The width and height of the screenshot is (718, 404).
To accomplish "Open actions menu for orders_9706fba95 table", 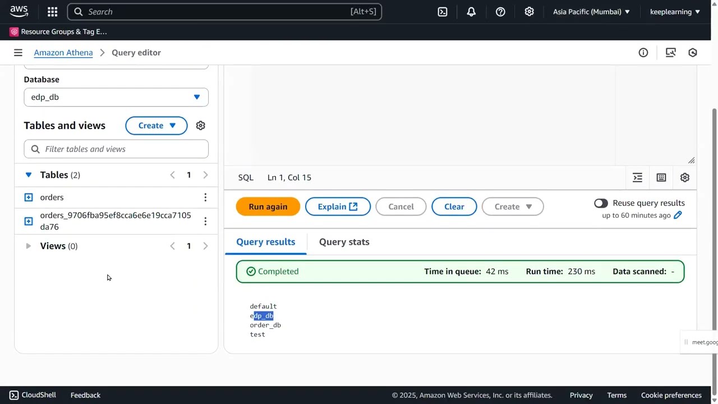I will pos(205,222).
